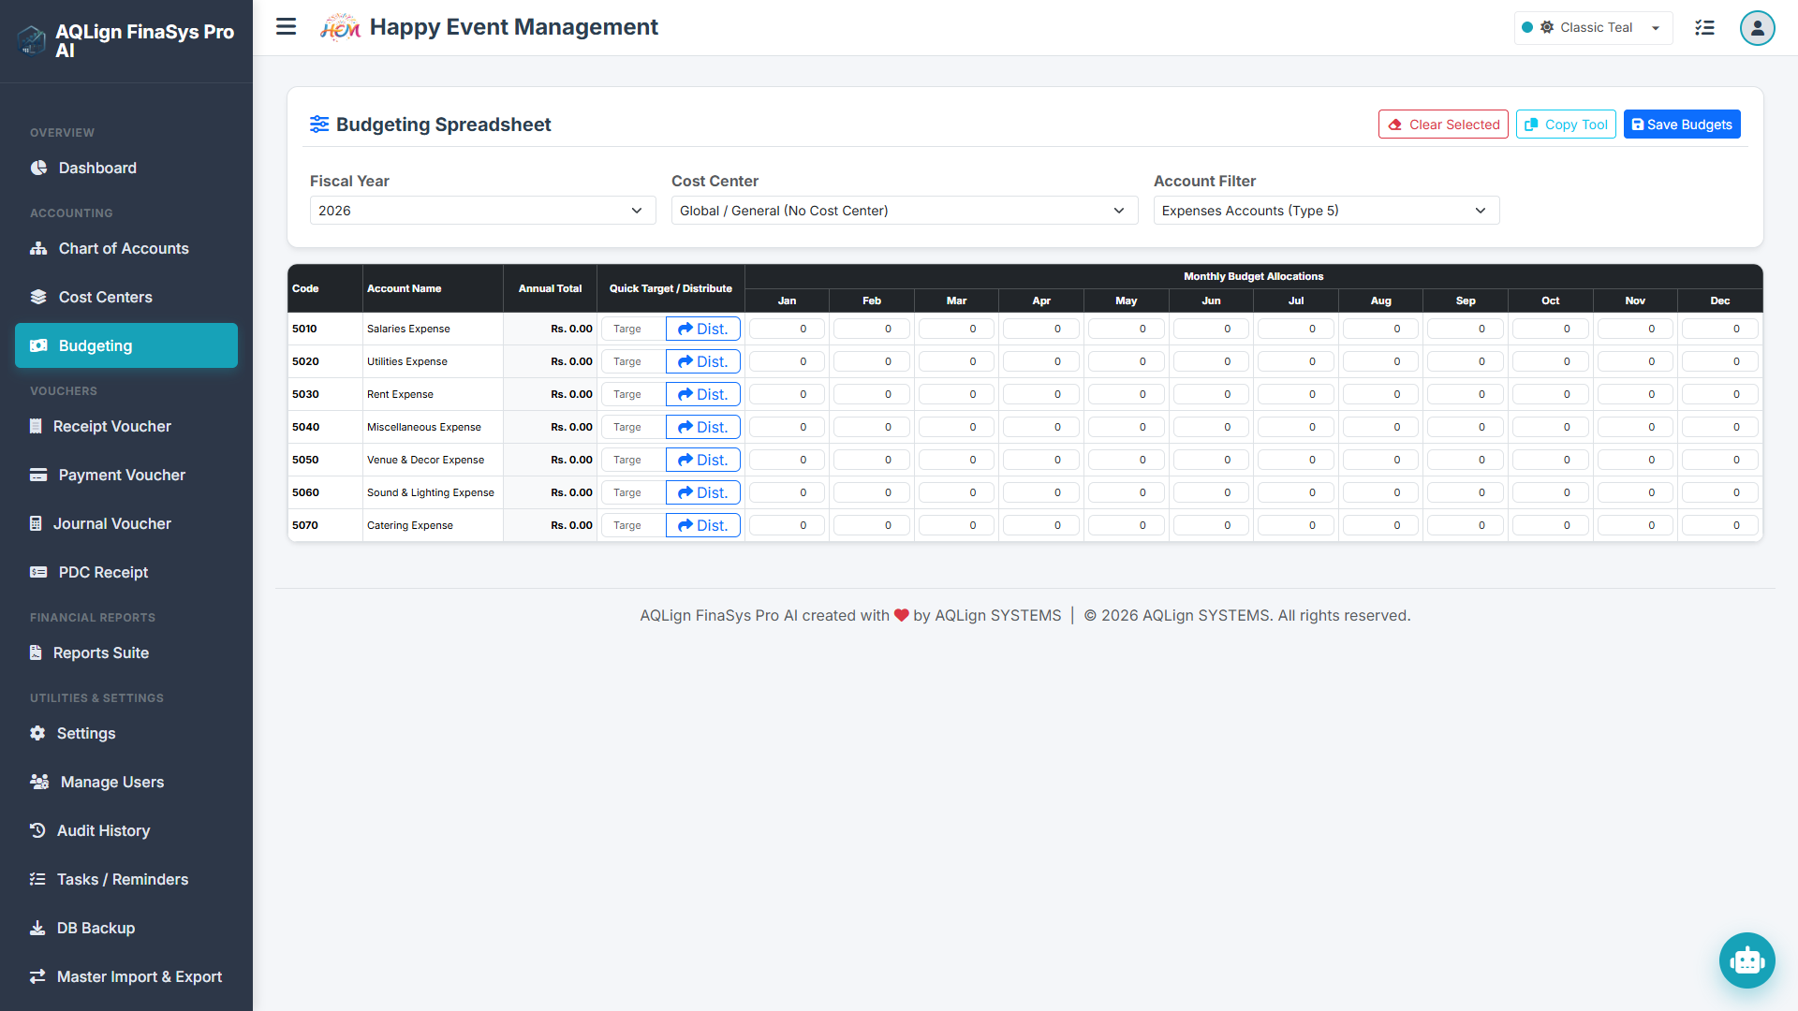Click Dist. for Salaries Expense row
The image size is (1798, 1011).
click(x=703, y=329)
